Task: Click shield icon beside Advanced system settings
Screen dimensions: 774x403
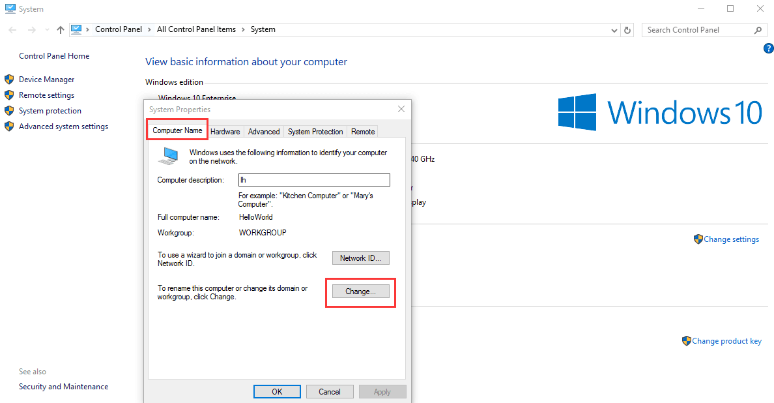Action: click(9, 127)
